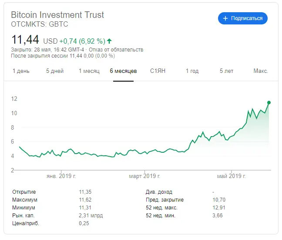Screen dimensions: 282x240
Task: Click the plus icon on Подписаться button
Action: coord(225,18)
